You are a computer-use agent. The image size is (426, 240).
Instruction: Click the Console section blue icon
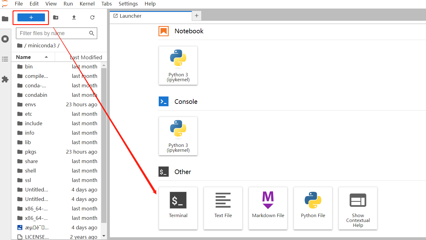click(164, 101)
